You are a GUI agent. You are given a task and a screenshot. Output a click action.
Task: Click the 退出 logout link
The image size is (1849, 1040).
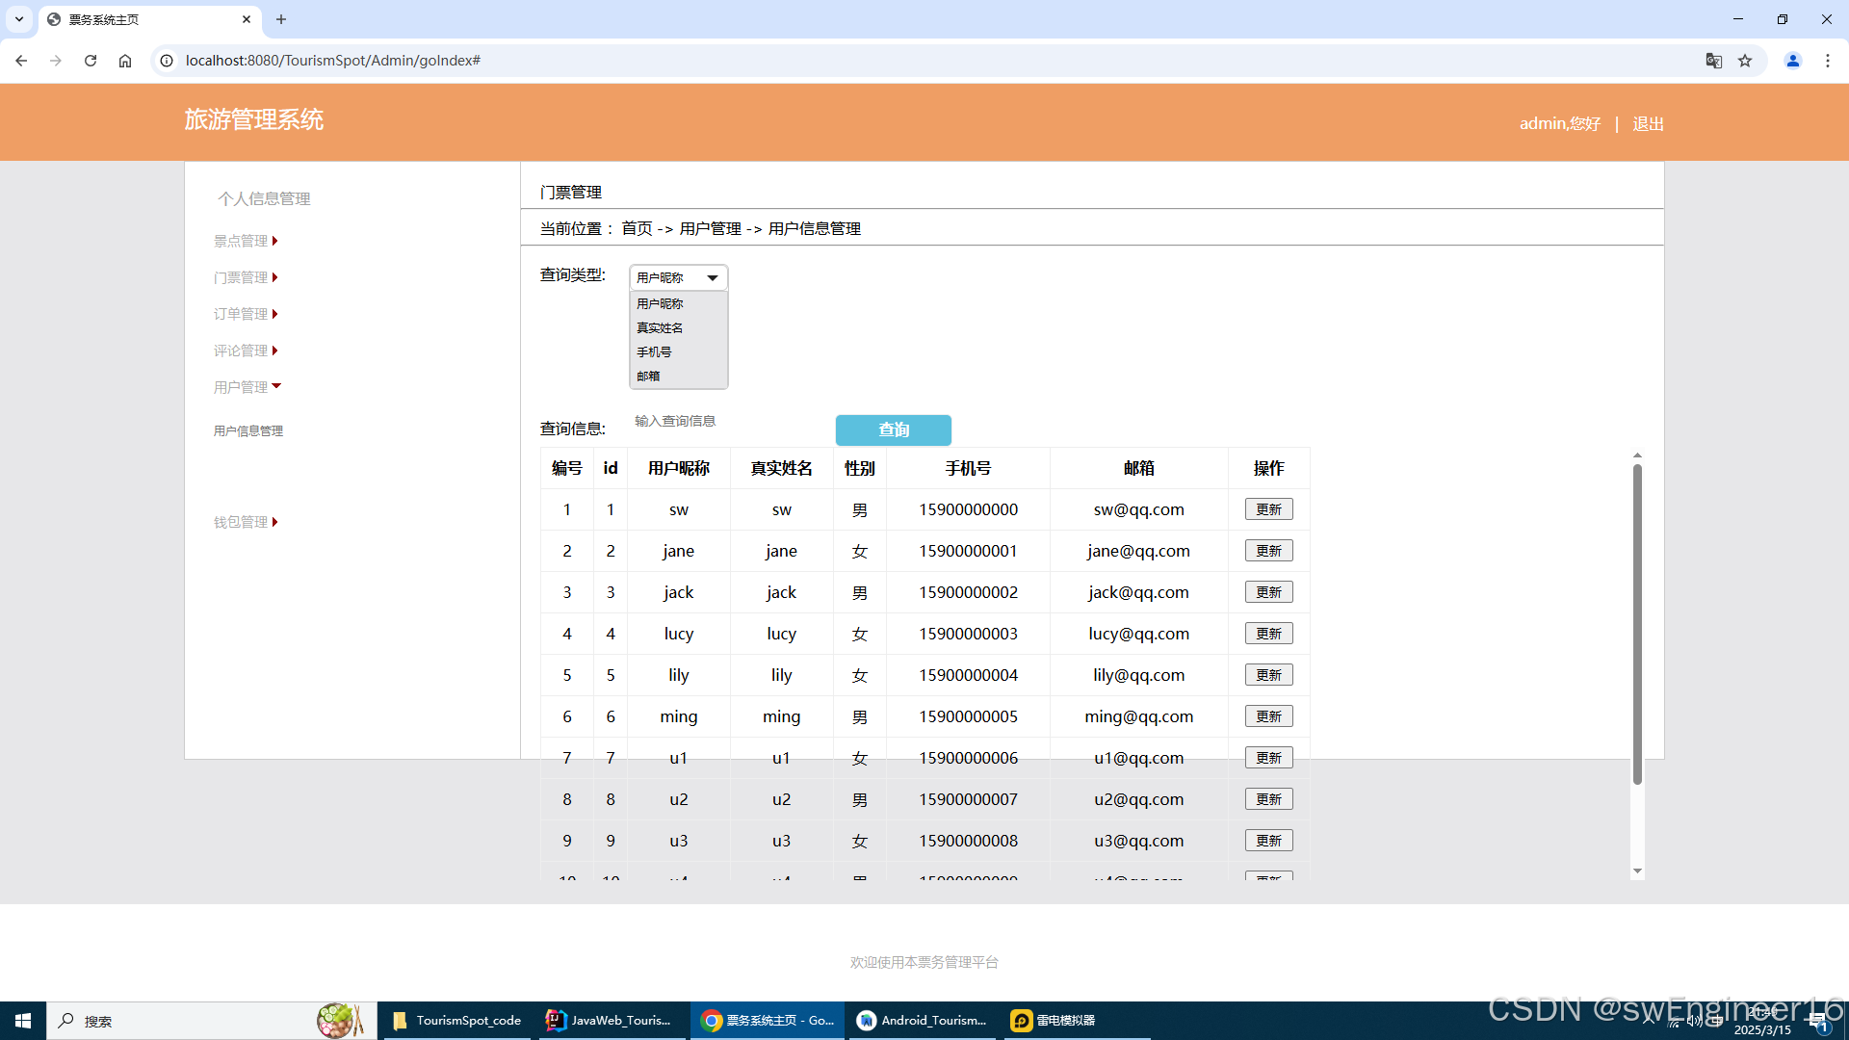point(1648,123)
